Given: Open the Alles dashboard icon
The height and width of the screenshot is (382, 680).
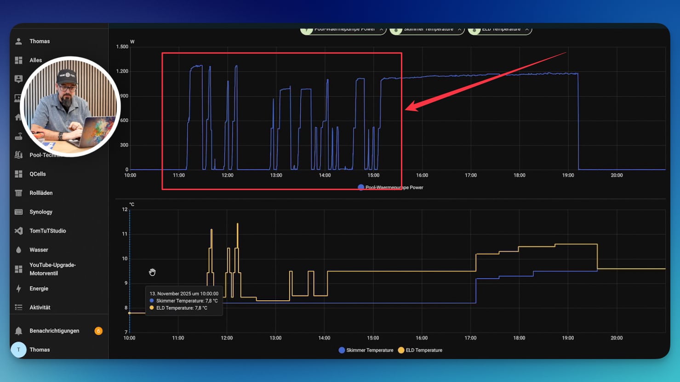Looking at the screenshot, I should [x=18, y=60].
